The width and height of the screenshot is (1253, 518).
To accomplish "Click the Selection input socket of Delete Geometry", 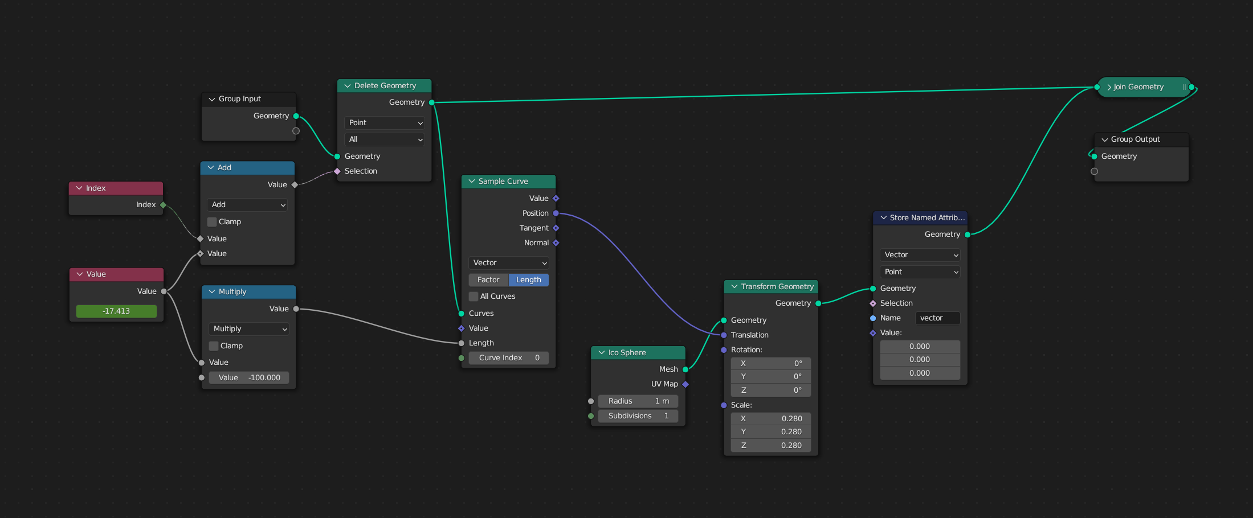I will [337, 171].
